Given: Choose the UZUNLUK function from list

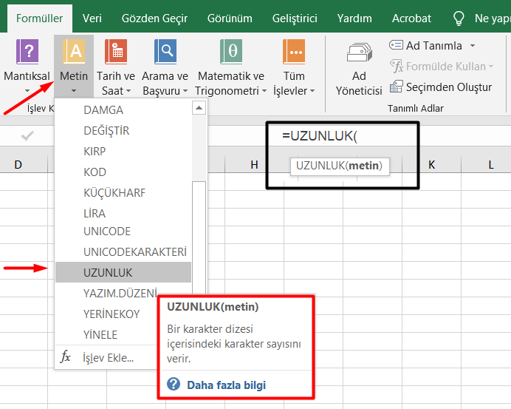Looking at the screenshot, I should point(123,272).
